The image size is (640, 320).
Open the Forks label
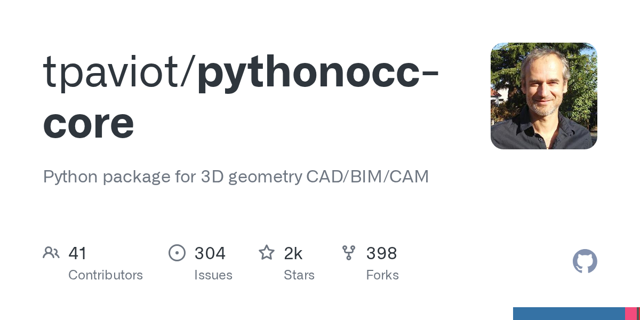382,275
